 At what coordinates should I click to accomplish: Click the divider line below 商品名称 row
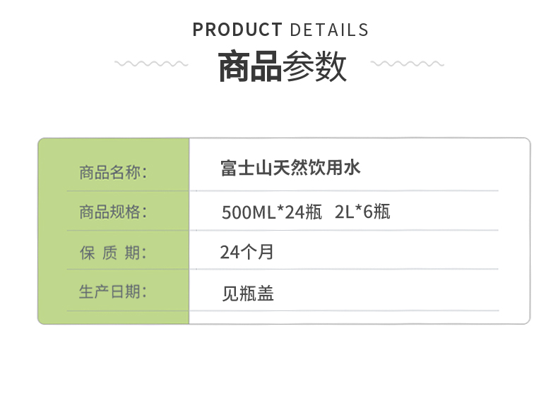click(283, 191)
